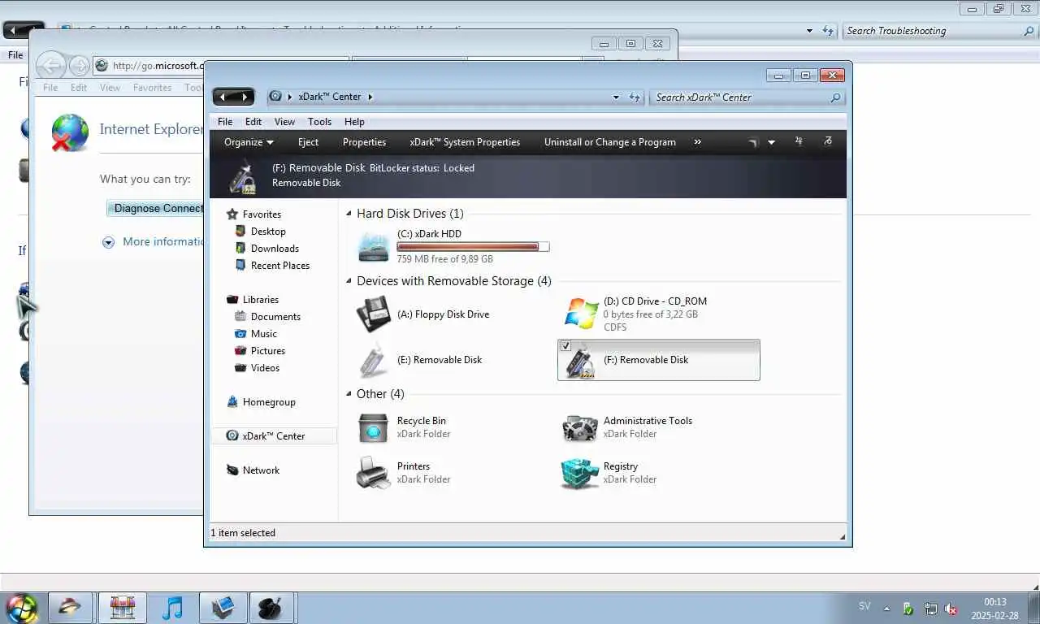Select the Administrative Tools icon
The height and width of the screenshot is (624, 1040).
point(580,427)
